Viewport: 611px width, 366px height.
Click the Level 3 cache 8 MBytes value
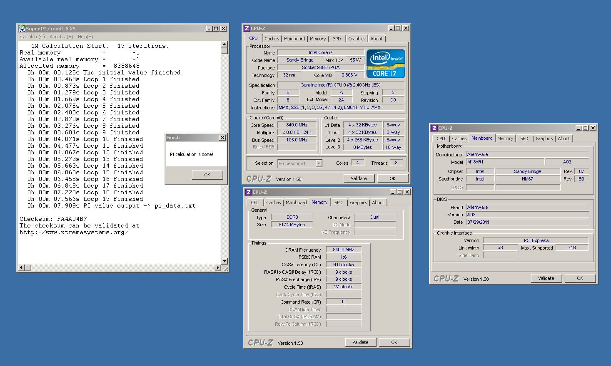[363, 147]
